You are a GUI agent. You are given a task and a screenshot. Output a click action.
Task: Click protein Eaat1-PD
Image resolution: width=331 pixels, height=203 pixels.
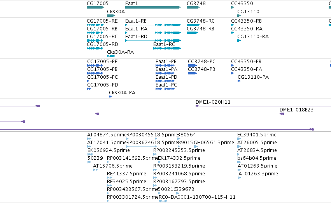pos(165,81)
